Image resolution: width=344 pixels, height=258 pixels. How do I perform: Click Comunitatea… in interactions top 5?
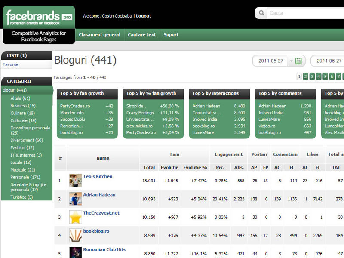(206, 113)
